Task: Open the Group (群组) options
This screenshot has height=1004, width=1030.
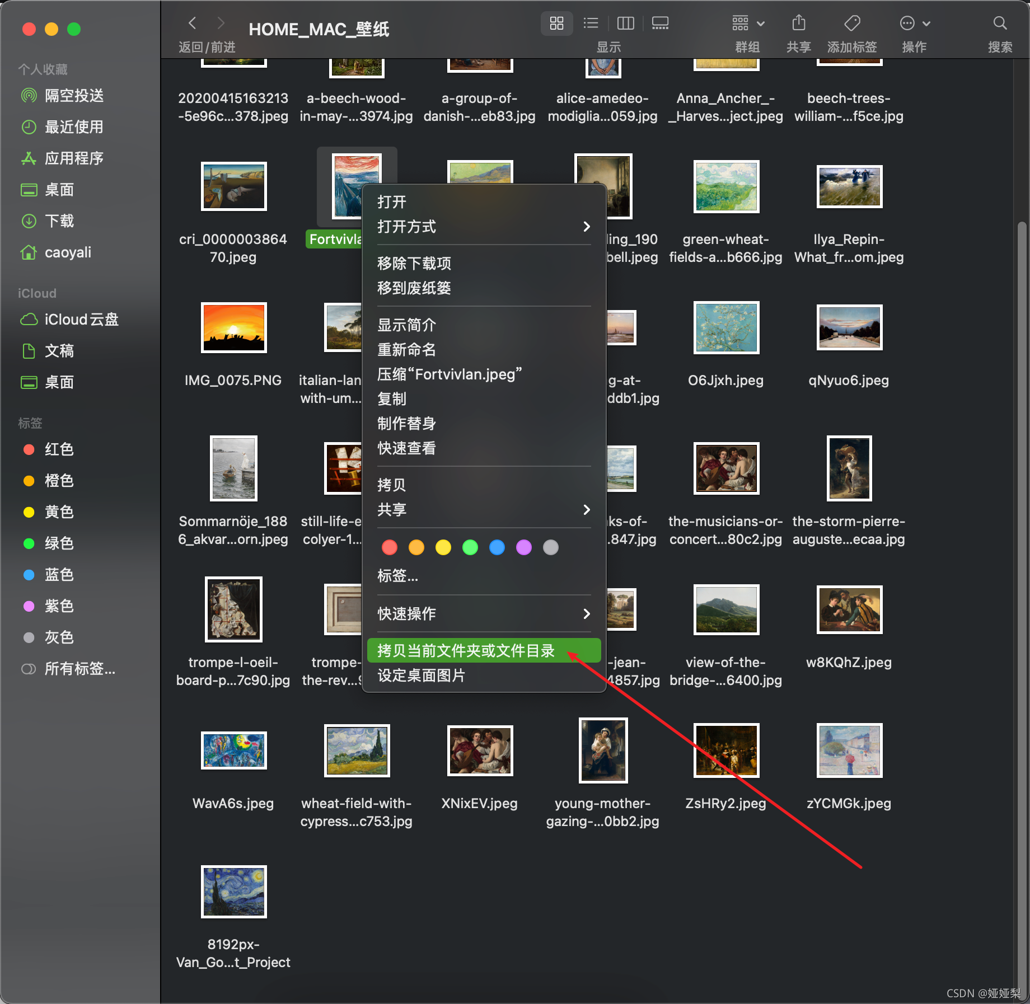Action: [748, 23]
